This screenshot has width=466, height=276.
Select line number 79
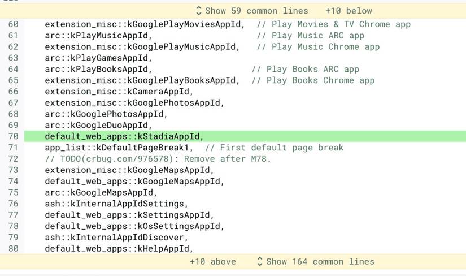pyautogui.click(x=13, y=238)
